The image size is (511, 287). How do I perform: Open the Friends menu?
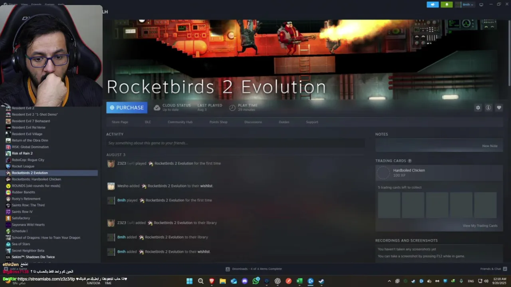pyautogui.click(x=36, y=4)
